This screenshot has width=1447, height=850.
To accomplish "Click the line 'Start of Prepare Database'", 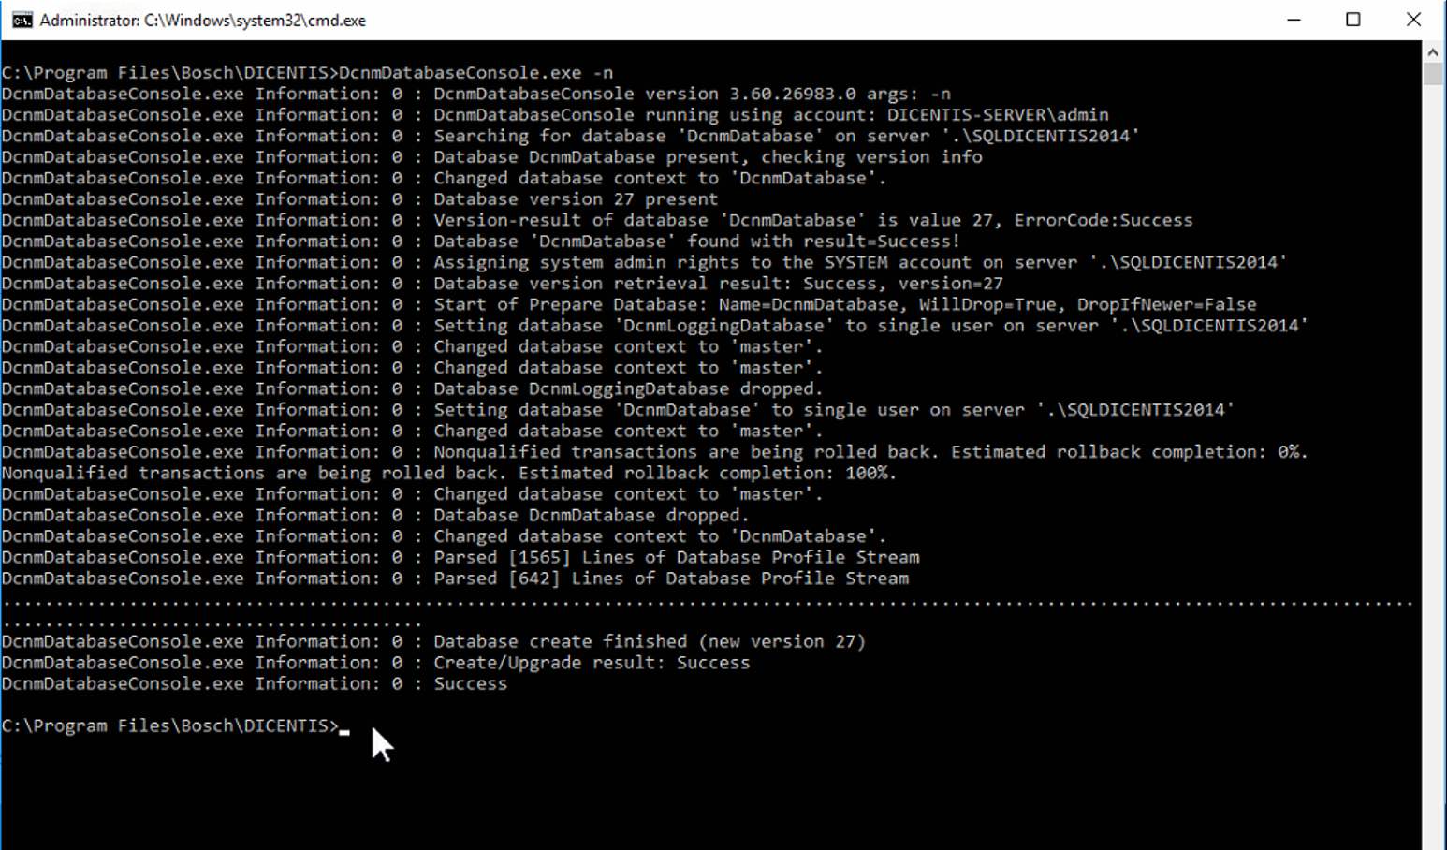I will point(844,304).
